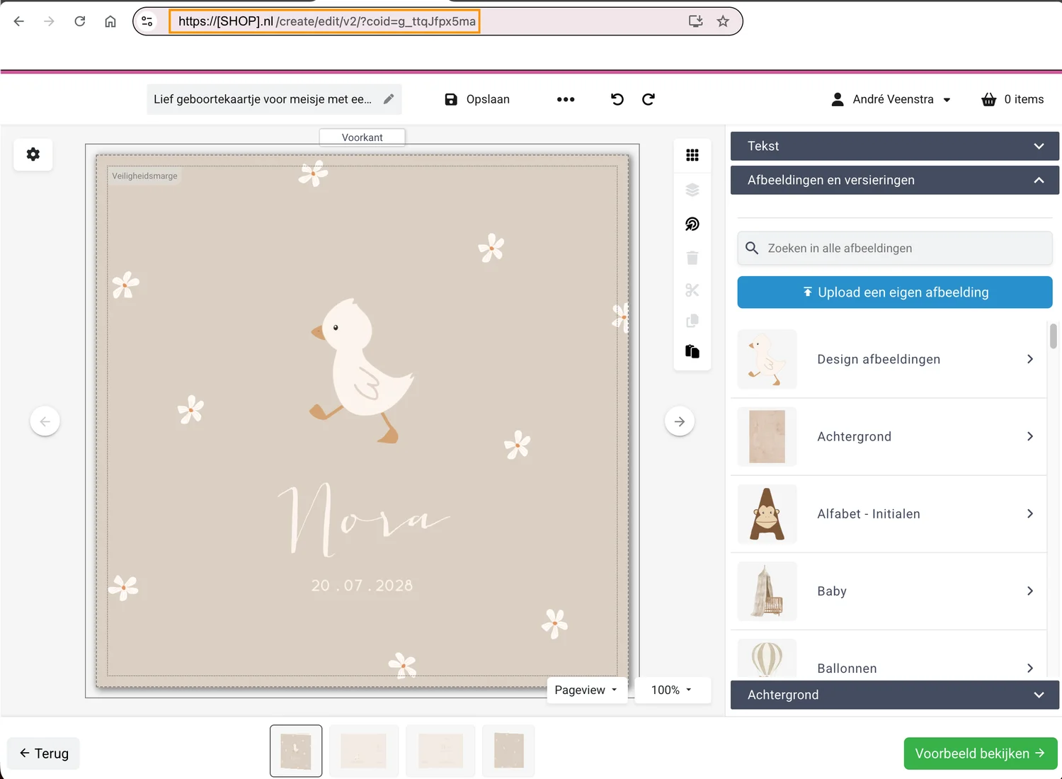Image resolution: width=1062 pixels, height=779 pixels.
Task: Open the editor settings gear
Action: (x=33, y=154)
